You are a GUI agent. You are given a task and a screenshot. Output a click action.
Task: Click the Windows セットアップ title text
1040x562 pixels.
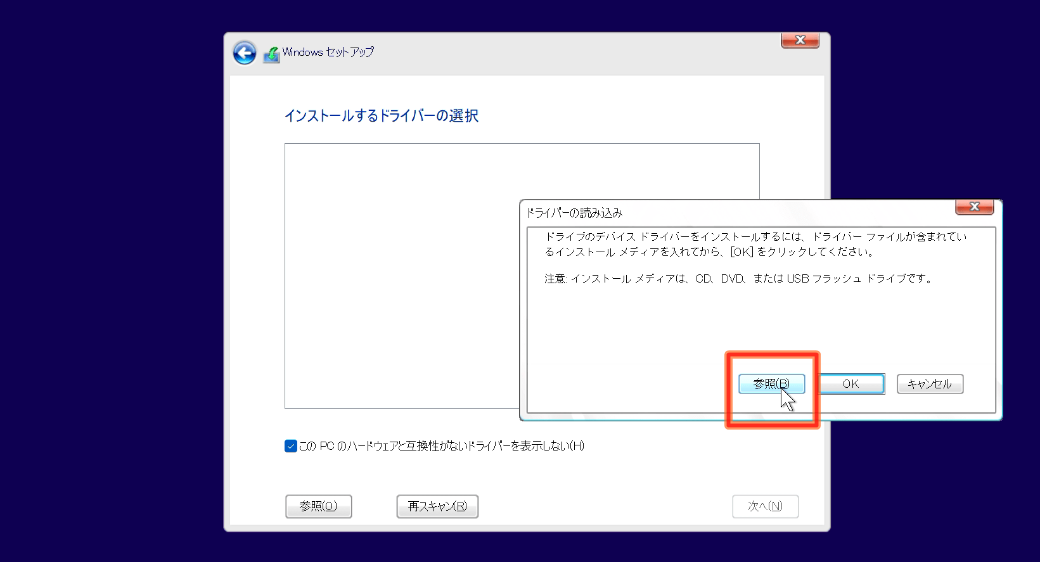click(328, 52)
